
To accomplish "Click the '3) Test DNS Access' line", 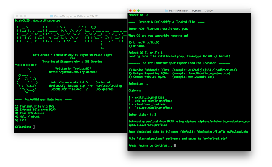I will (30, 113).
